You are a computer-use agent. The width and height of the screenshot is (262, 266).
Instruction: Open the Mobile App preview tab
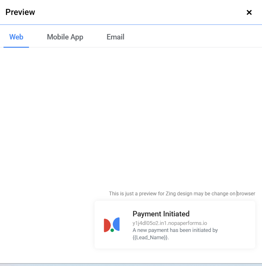pyautogui.click(x=65, y=37)
